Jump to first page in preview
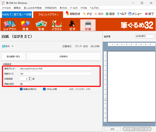 point(124,129)
